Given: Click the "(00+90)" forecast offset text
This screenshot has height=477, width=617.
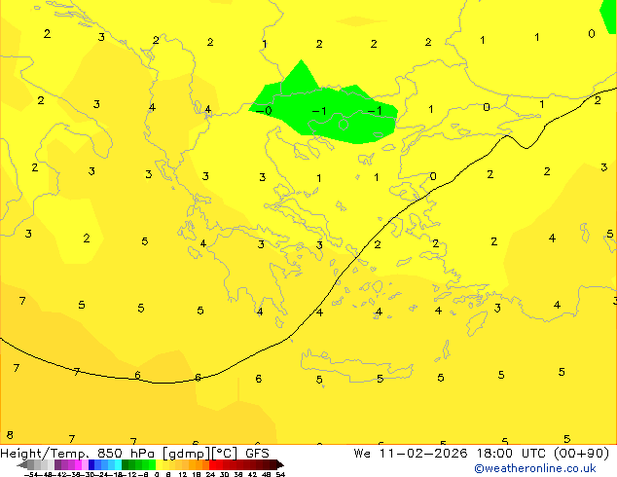Looking at the screenshot, I should (x=581, y=453).
